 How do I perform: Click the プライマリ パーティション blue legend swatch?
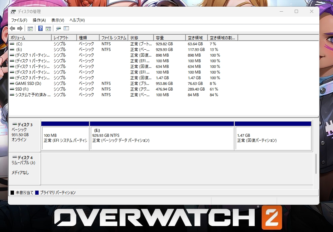[x=37, y=192]
